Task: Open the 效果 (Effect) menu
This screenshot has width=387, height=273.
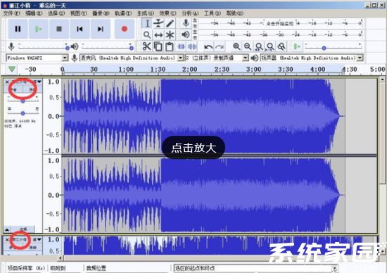Action: (x=167, y=13)
